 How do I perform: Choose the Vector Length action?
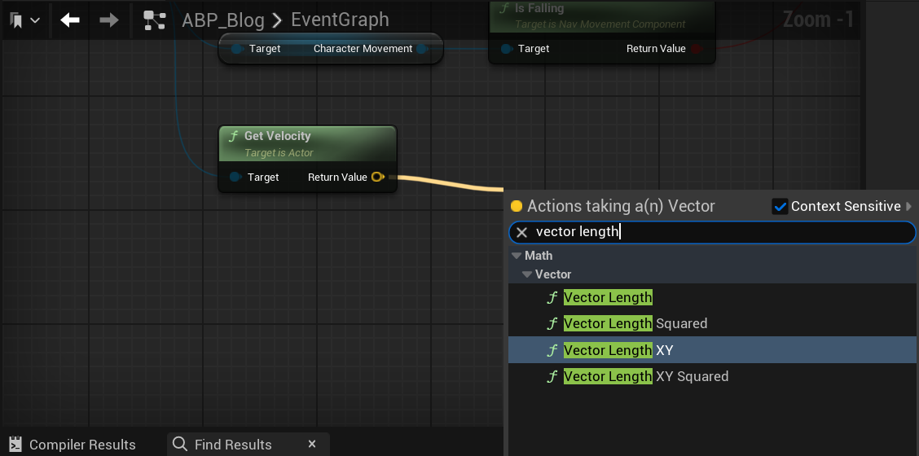(x=713, y=298)
